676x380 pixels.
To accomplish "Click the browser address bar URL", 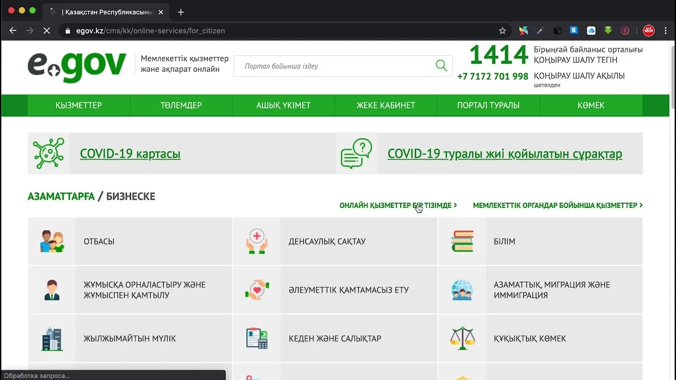I will click(151, 31).
